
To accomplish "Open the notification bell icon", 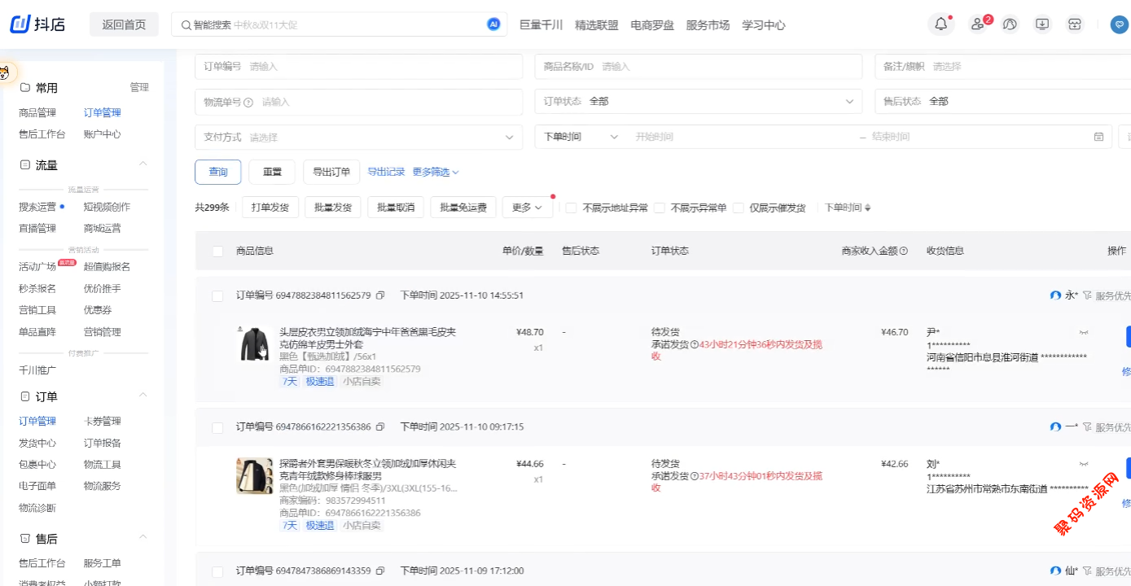I will click(940, 24).
